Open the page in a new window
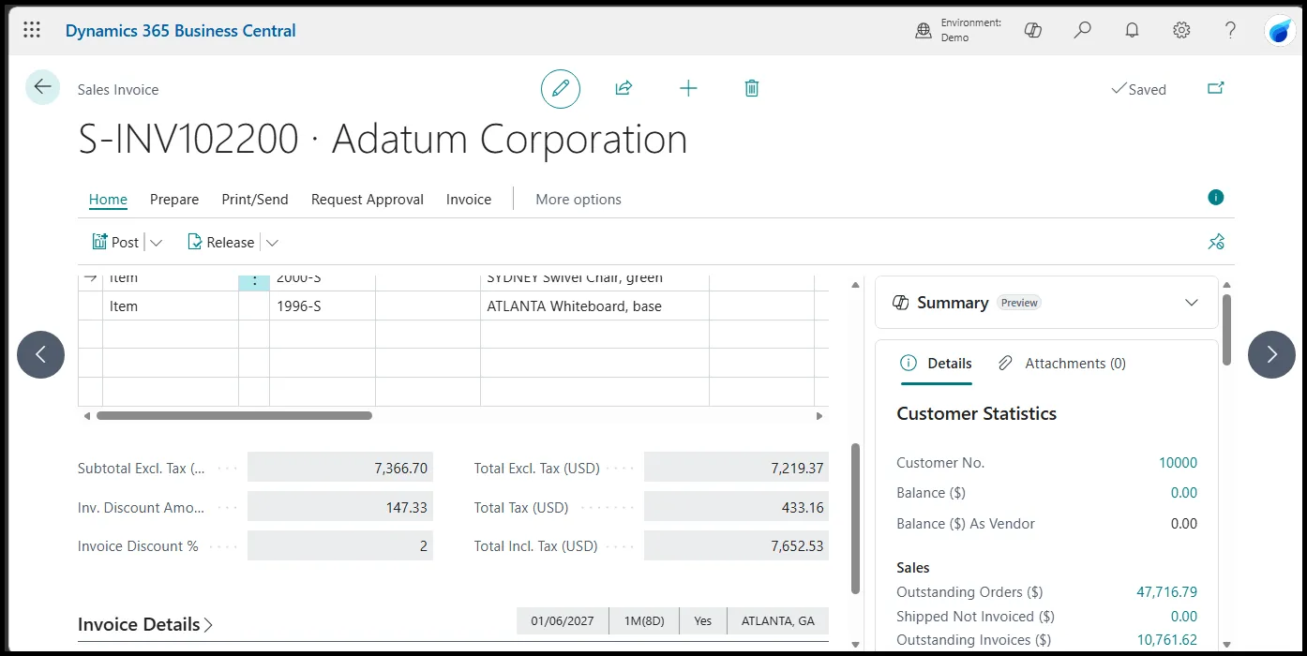1307x656 pixels. click(1216, 88)
